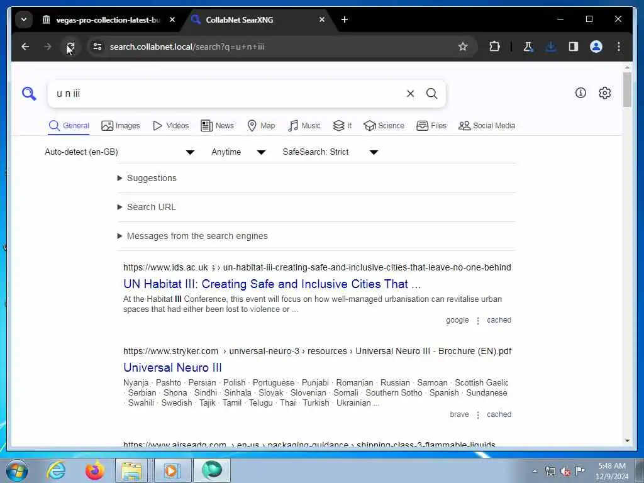Submit search with the magnifier button
This screenshot has height=483, width=644.
coord(431,94)
